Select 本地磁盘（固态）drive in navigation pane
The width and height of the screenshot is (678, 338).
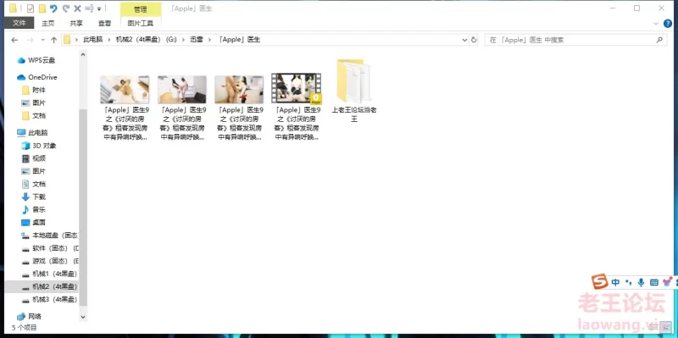pyautogui.click(x=50, y=235)
